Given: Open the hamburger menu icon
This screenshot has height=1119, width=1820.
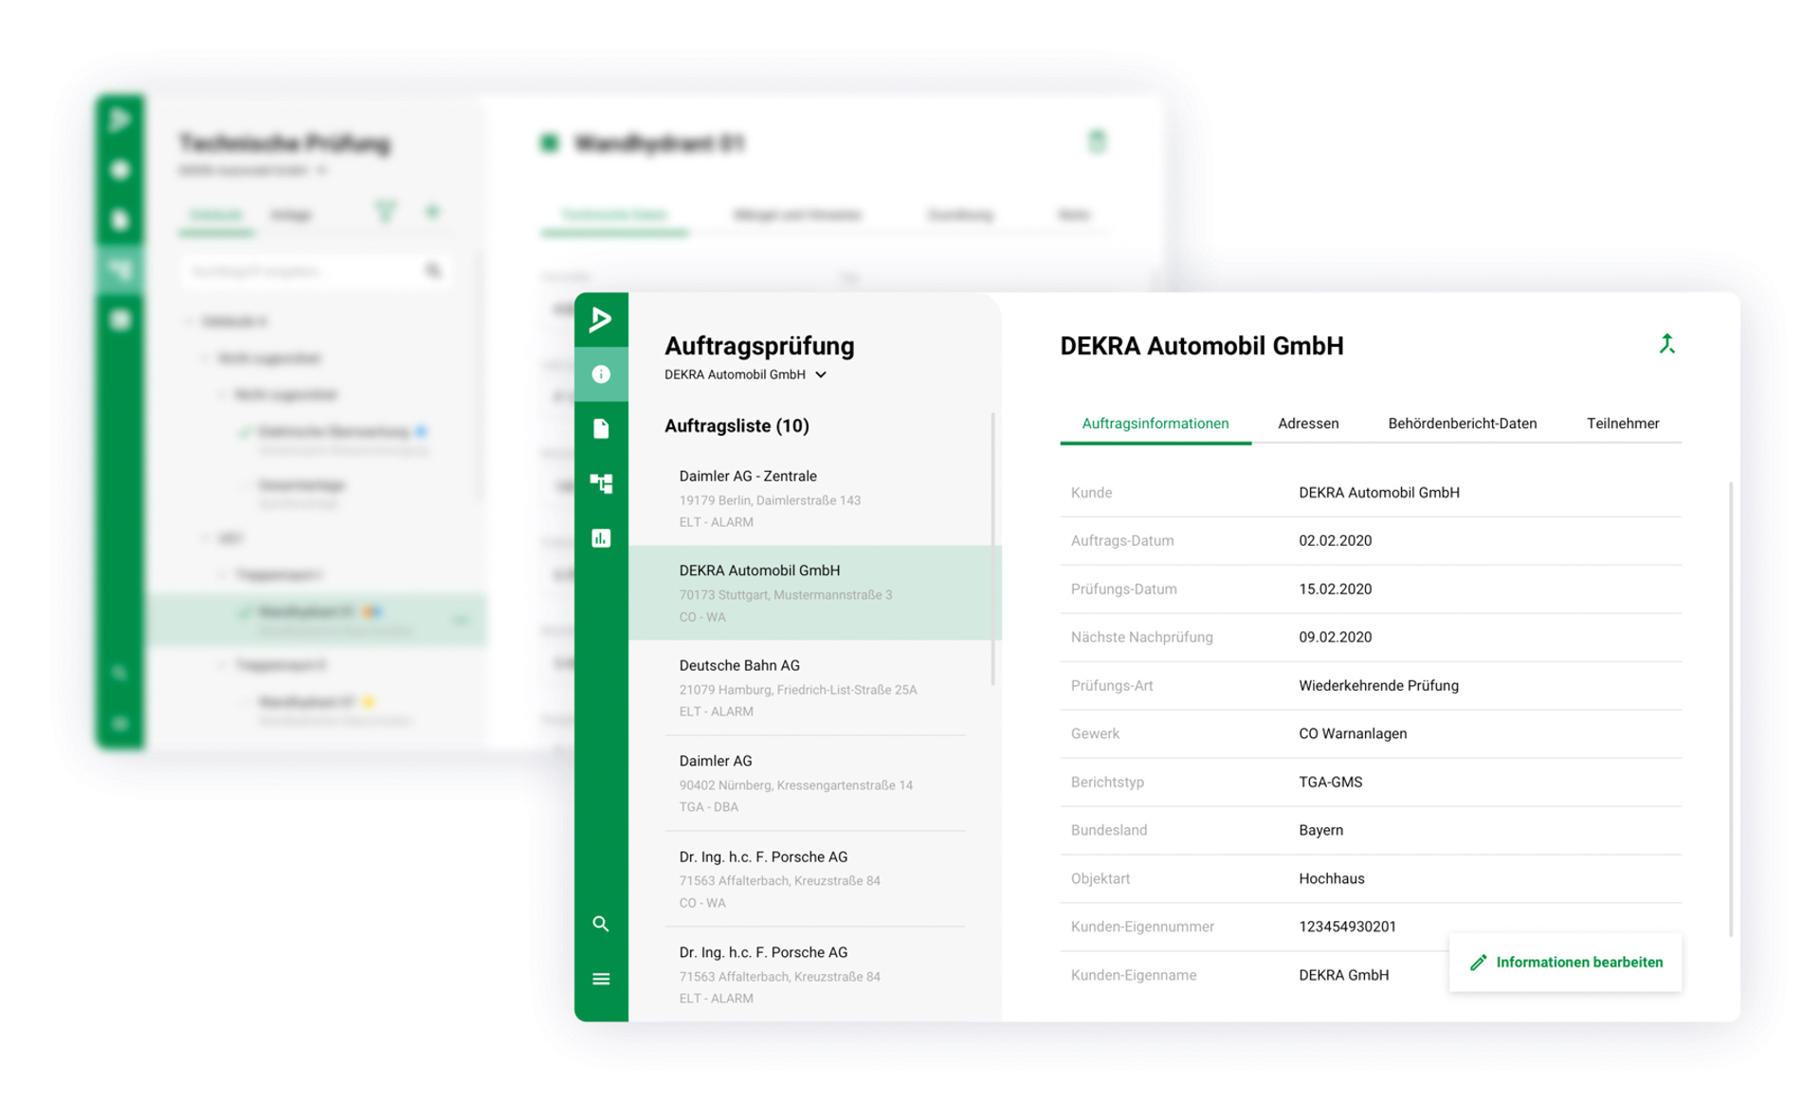Looking at the screenshot, I should tap(601, 979).
